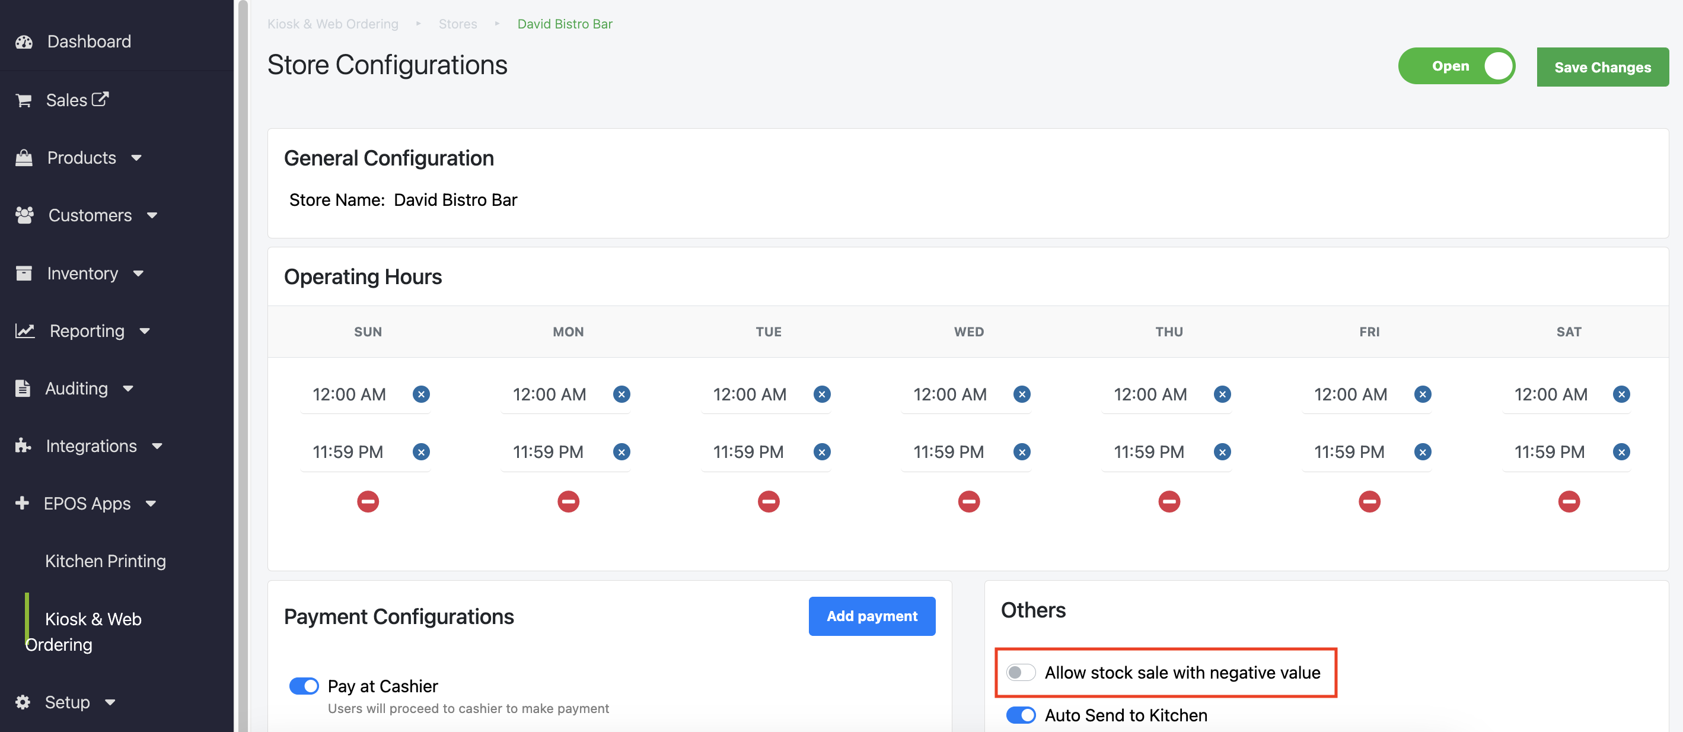
Task: Clear Wednesday's 11:59 PM closing time
Action: click(x=1021, y=451)
